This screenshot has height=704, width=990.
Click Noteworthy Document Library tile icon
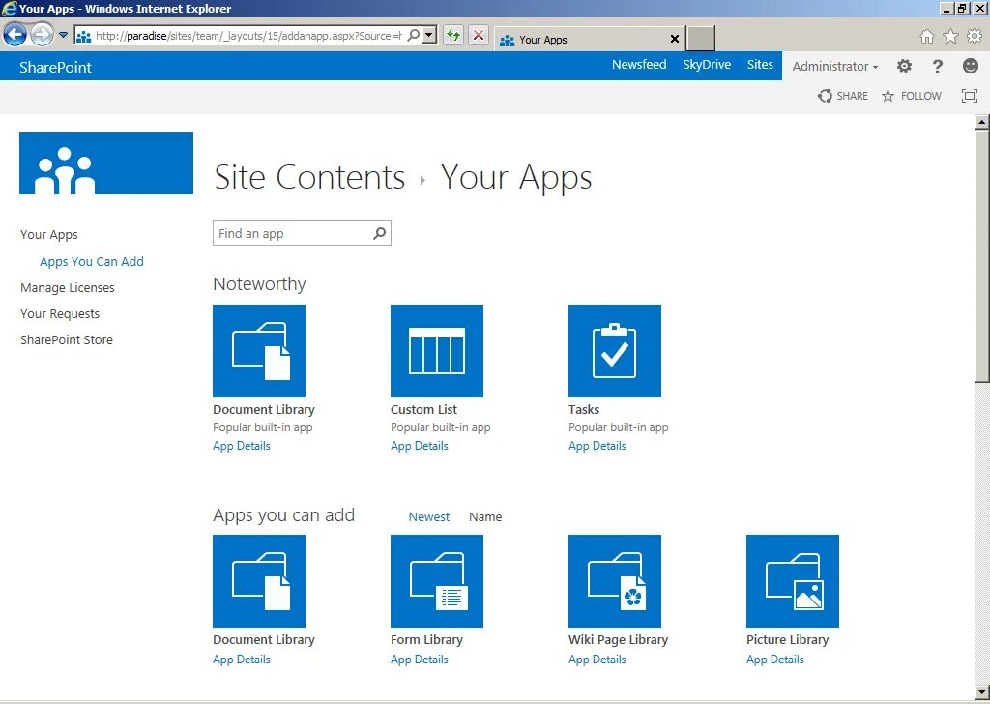click(259, 351)
